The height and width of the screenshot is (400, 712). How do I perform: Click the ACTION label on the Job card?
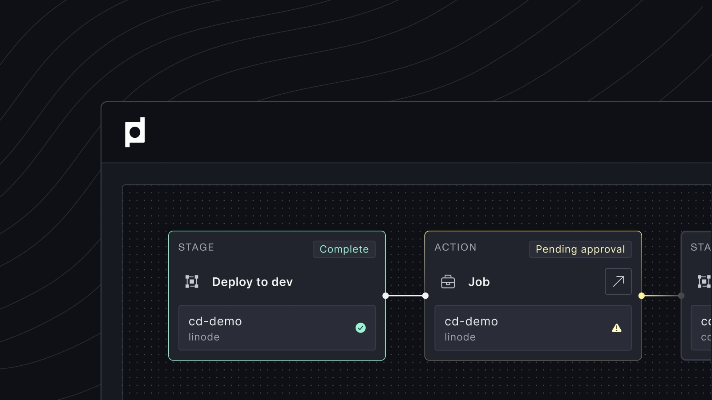455,247
